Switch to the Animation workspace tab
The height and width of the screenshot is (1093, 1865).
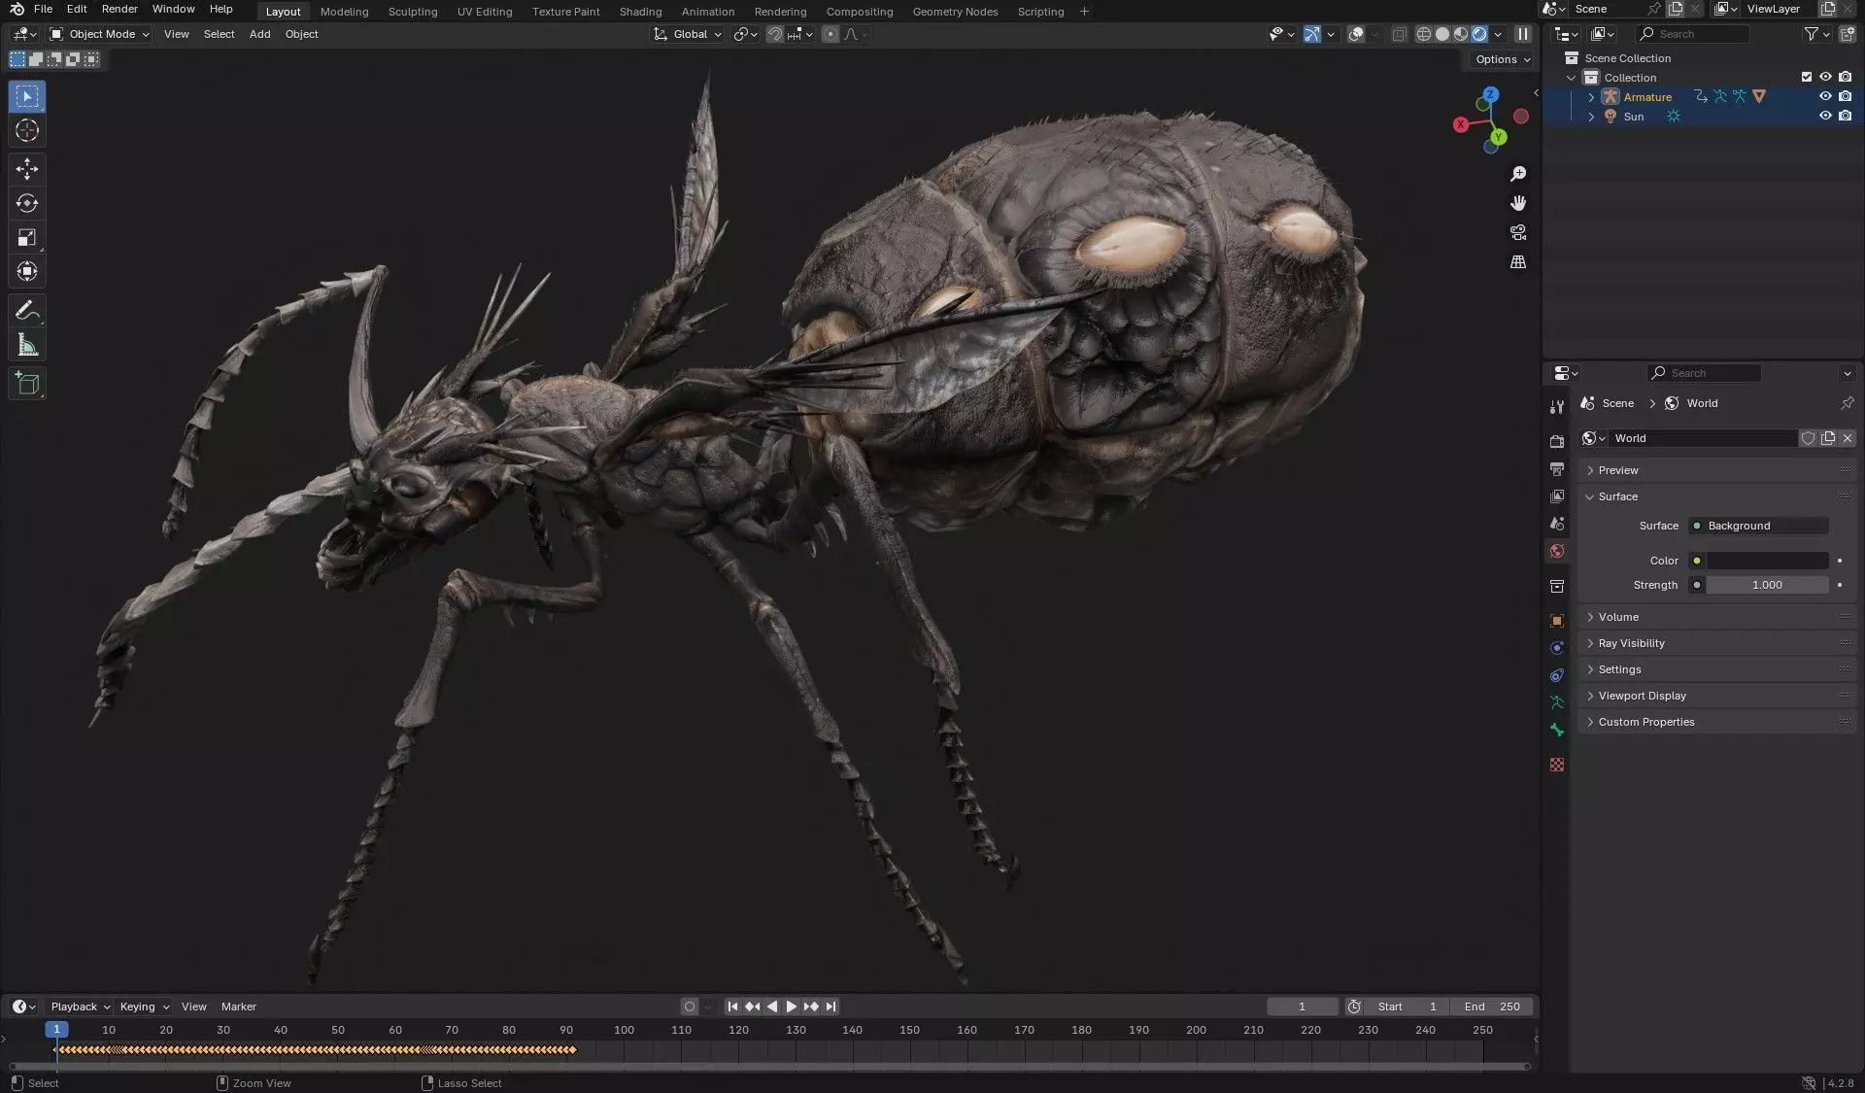[x=708, y=12]
